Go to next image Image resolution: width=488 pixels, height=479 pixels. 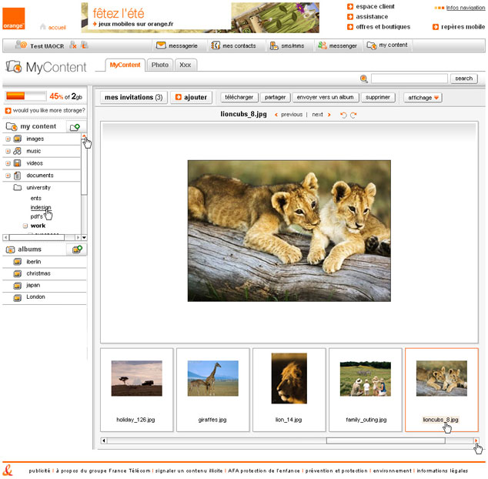[x=322, y=115]
